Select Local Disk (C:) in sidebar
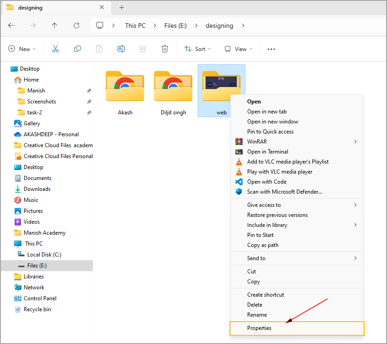Screen dimensions: 387x344 44,255
